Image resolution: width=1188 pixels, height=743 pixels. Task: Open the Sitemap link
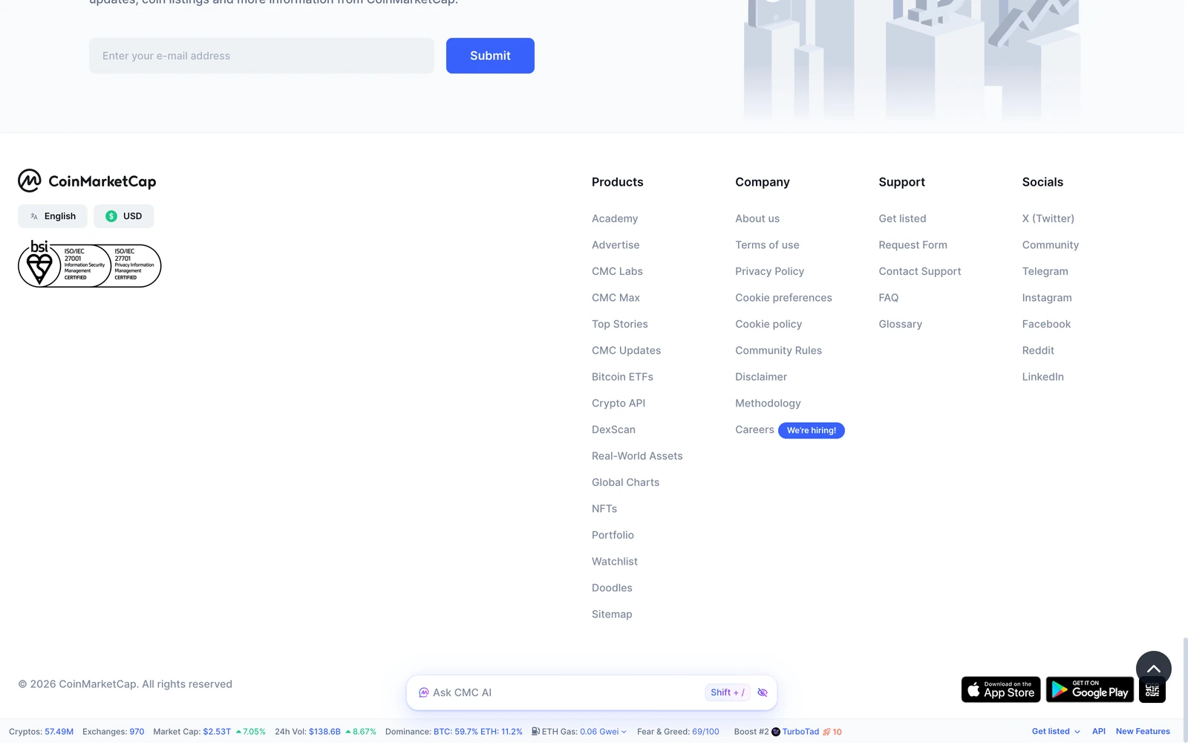point(612,614)
